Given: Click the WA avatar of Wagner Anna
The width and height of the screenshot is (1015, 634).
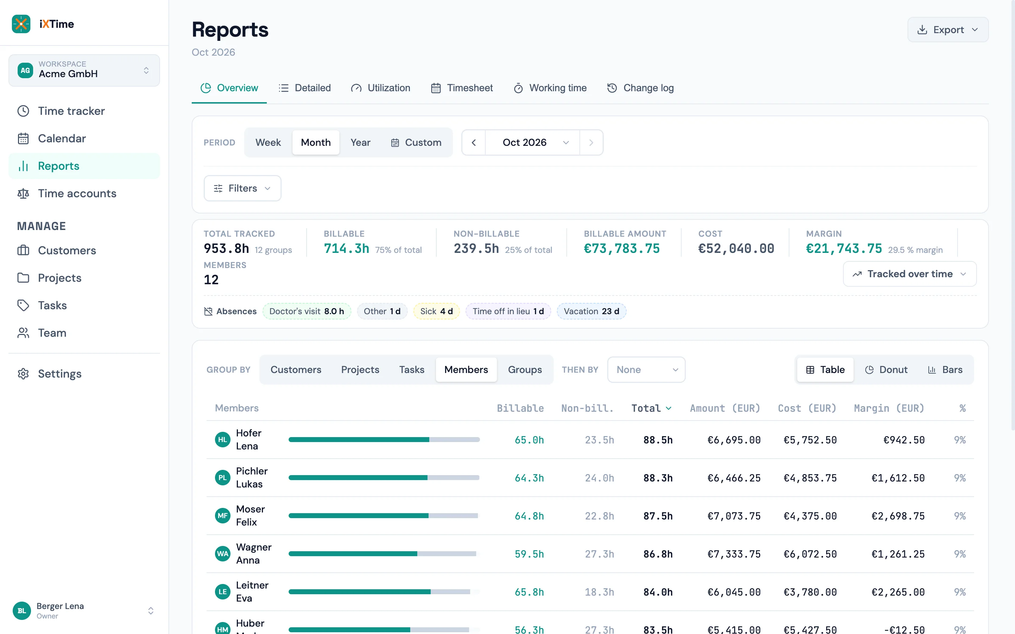Looking at the screenshot, I should [223, 553].
